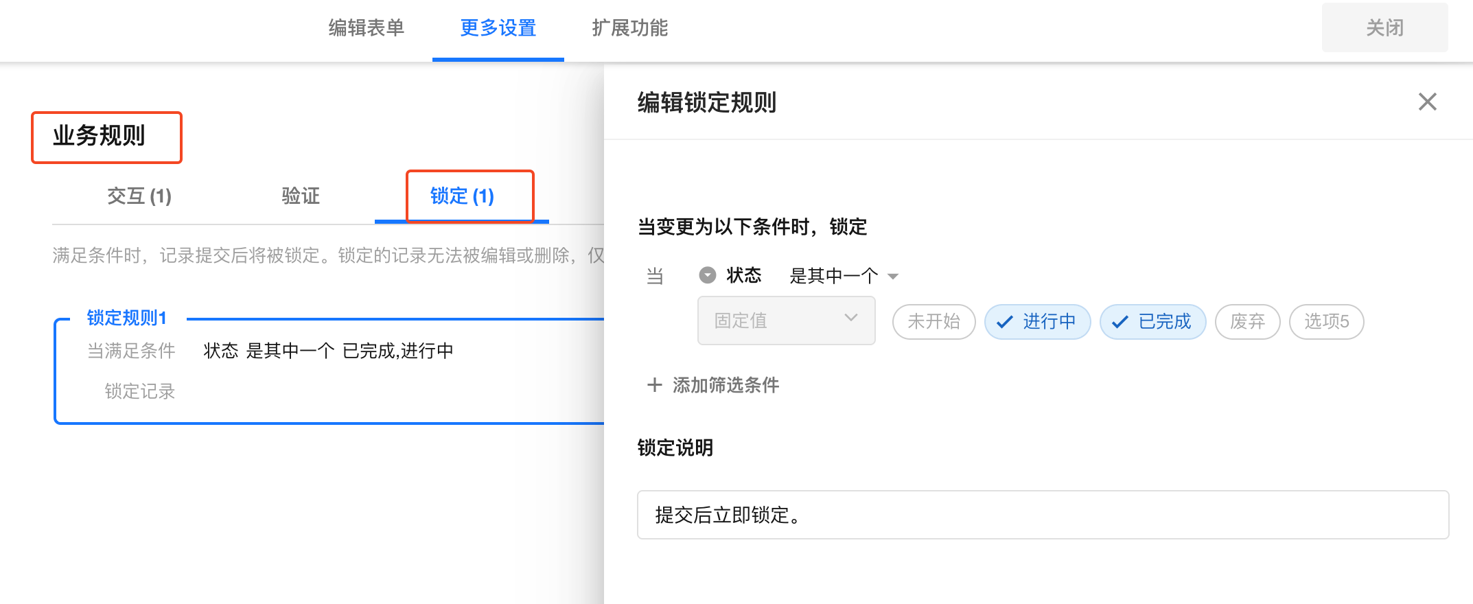Toggle the 废弃 status option
This screenshot has height=604, width=1473.
[1247, 322]
